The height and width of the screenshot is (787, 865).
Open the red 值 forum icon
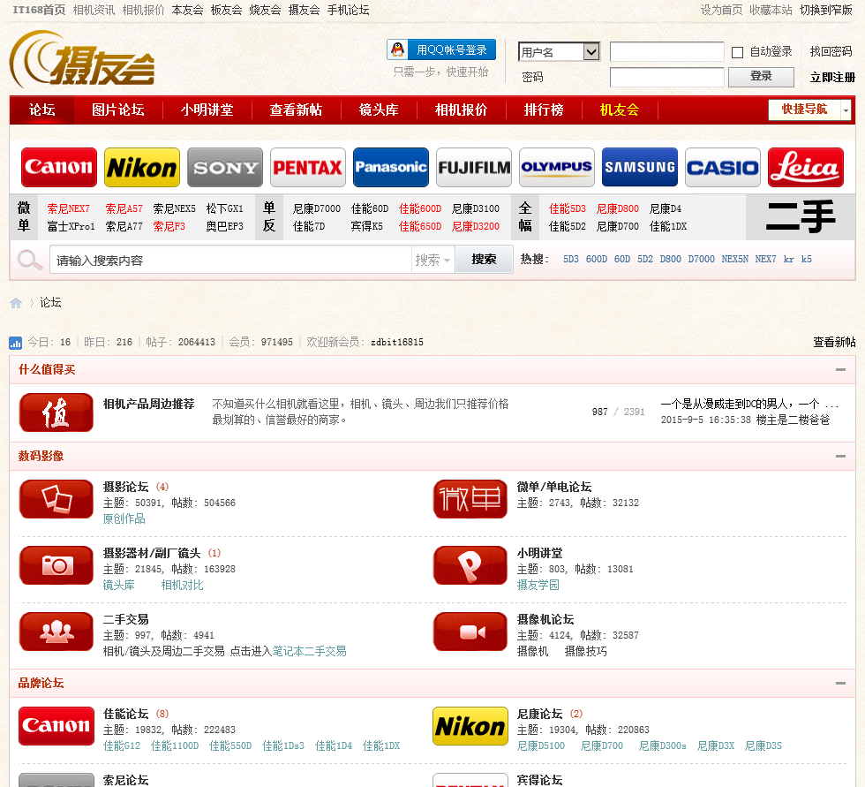click(56, 412)
